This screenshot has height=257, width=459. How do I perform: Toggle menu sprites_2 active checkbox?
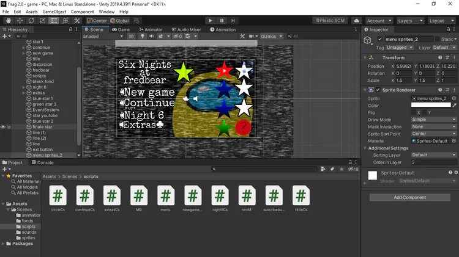click(380, 39)
